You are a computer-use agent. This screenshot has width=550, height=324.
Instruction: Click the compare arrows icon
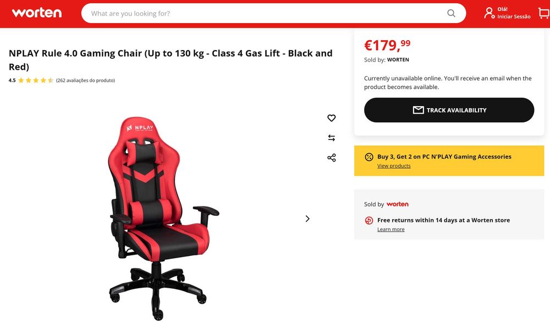click(332, 138)
